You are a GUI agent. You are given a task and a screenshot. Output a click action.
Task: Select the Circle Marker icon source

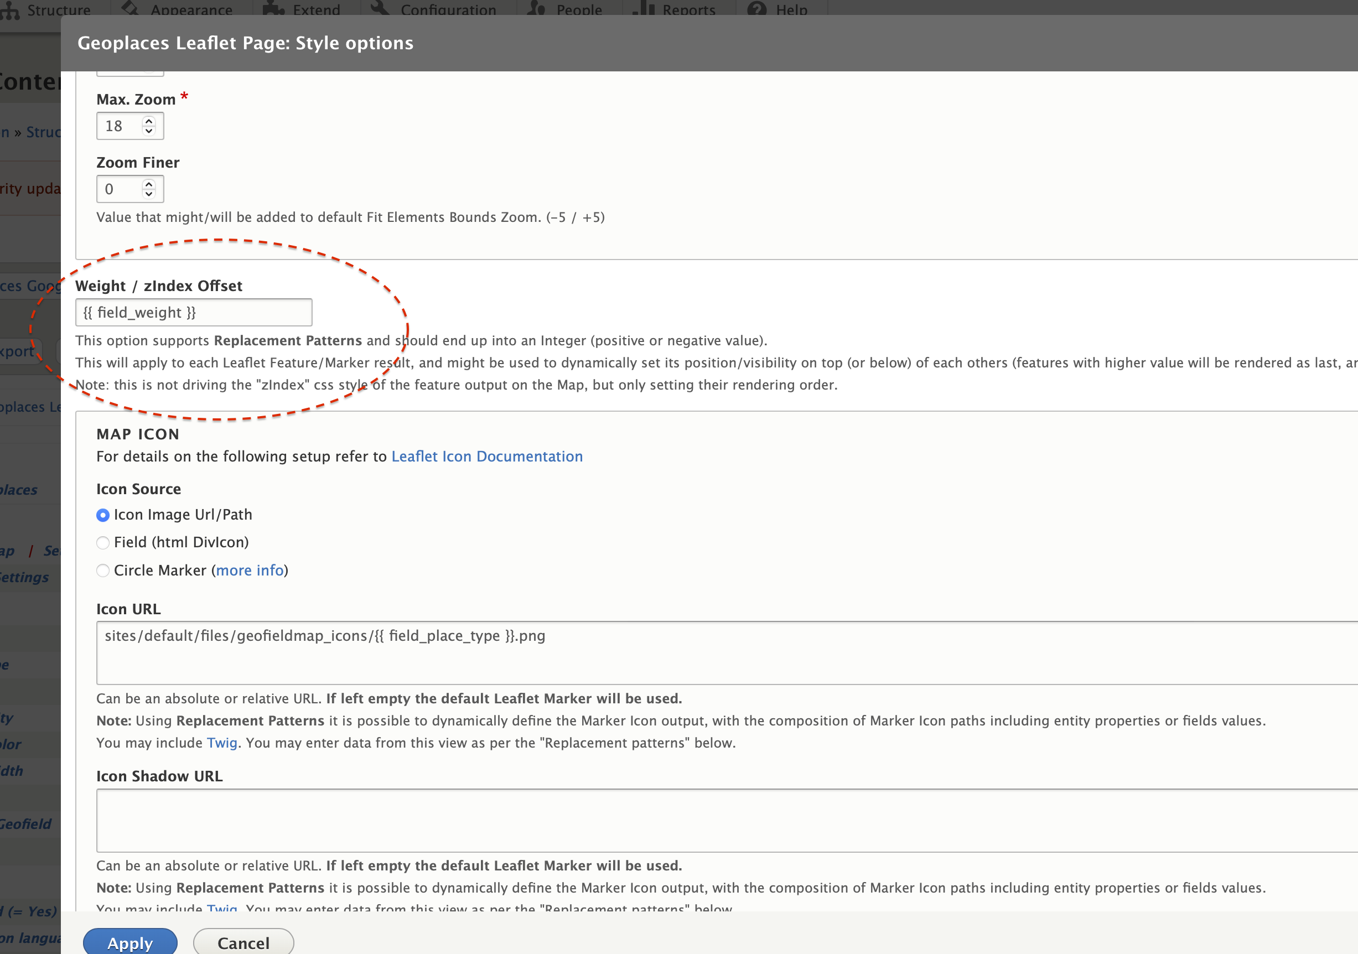coord(103,570)
